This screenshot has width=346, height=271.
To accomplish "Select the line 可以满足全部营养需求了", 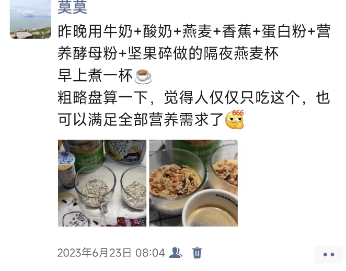I will click(141, 120).
